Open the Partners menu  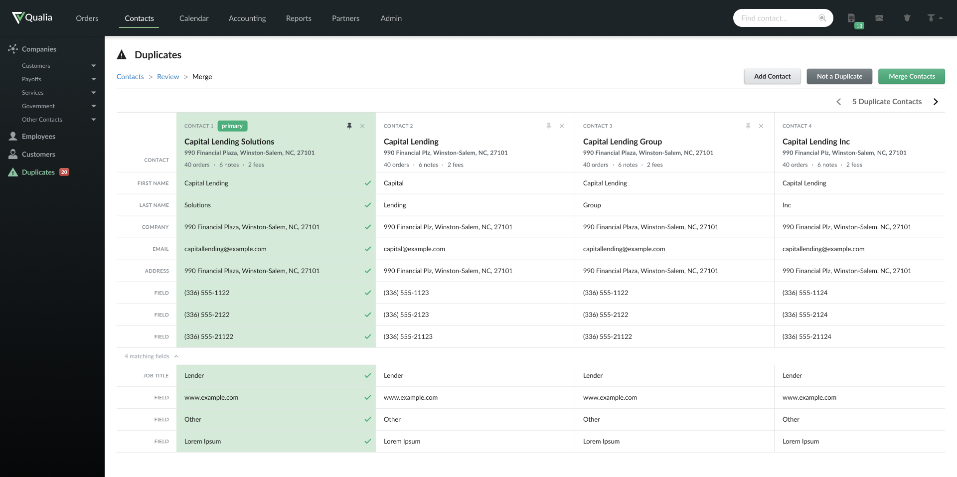345,18
